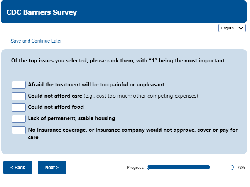Click the 73% progress percentage

241,168
